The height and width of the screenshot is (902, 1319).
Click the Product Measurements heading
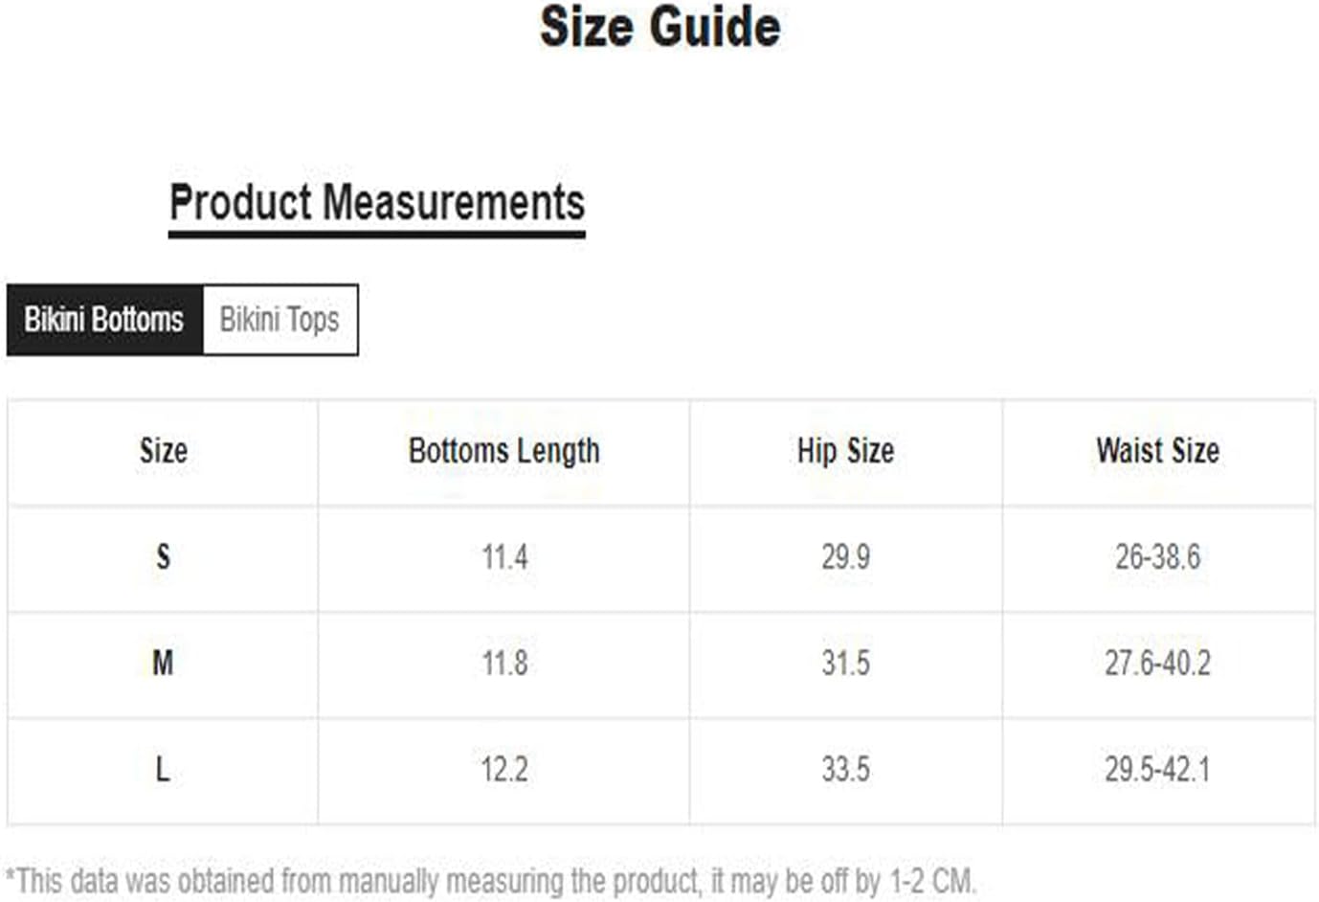click(x=377, y=203)
